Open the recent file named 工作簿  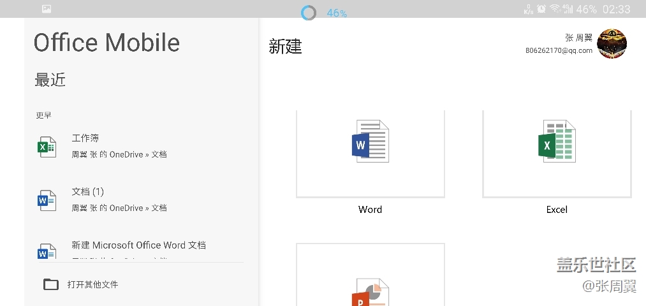point(85,138)
